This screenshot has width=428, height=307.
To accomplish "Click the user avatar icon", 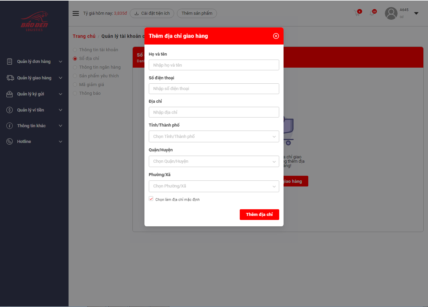I will click(391, 13).
